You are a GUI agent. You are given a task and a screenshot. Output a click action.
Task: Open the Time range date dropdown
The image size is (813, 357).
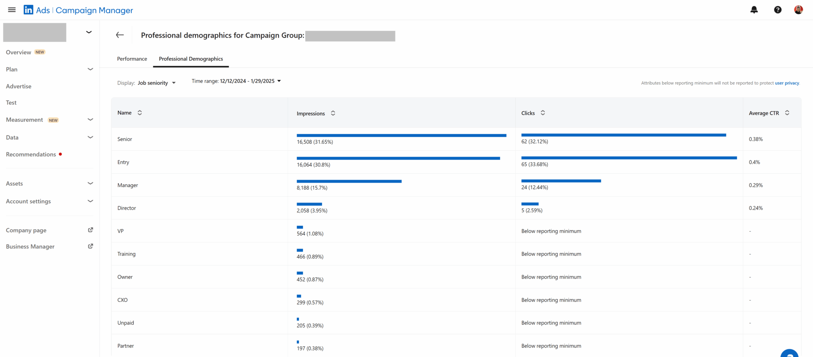click(250, 81)
